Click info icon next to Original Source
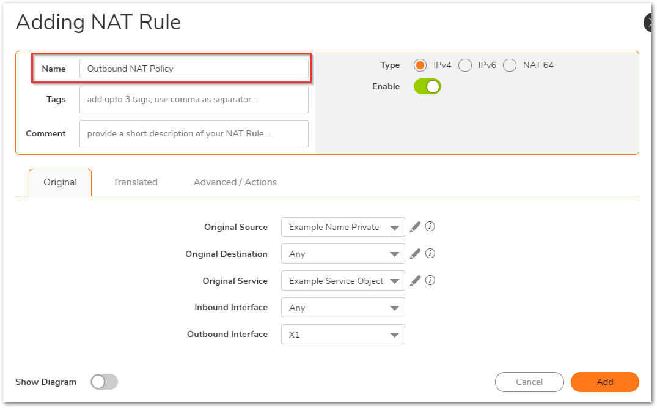The image size is (657, 408). point(430,227)
